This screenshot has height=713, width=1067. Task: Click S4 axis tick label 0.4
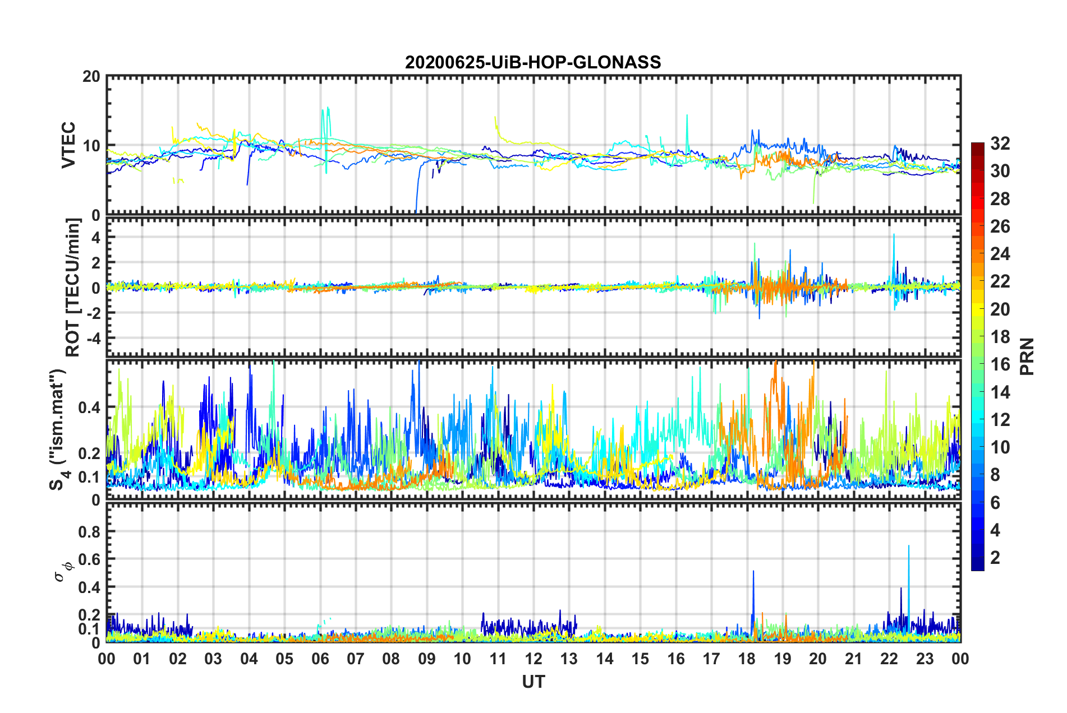point(90,408)
